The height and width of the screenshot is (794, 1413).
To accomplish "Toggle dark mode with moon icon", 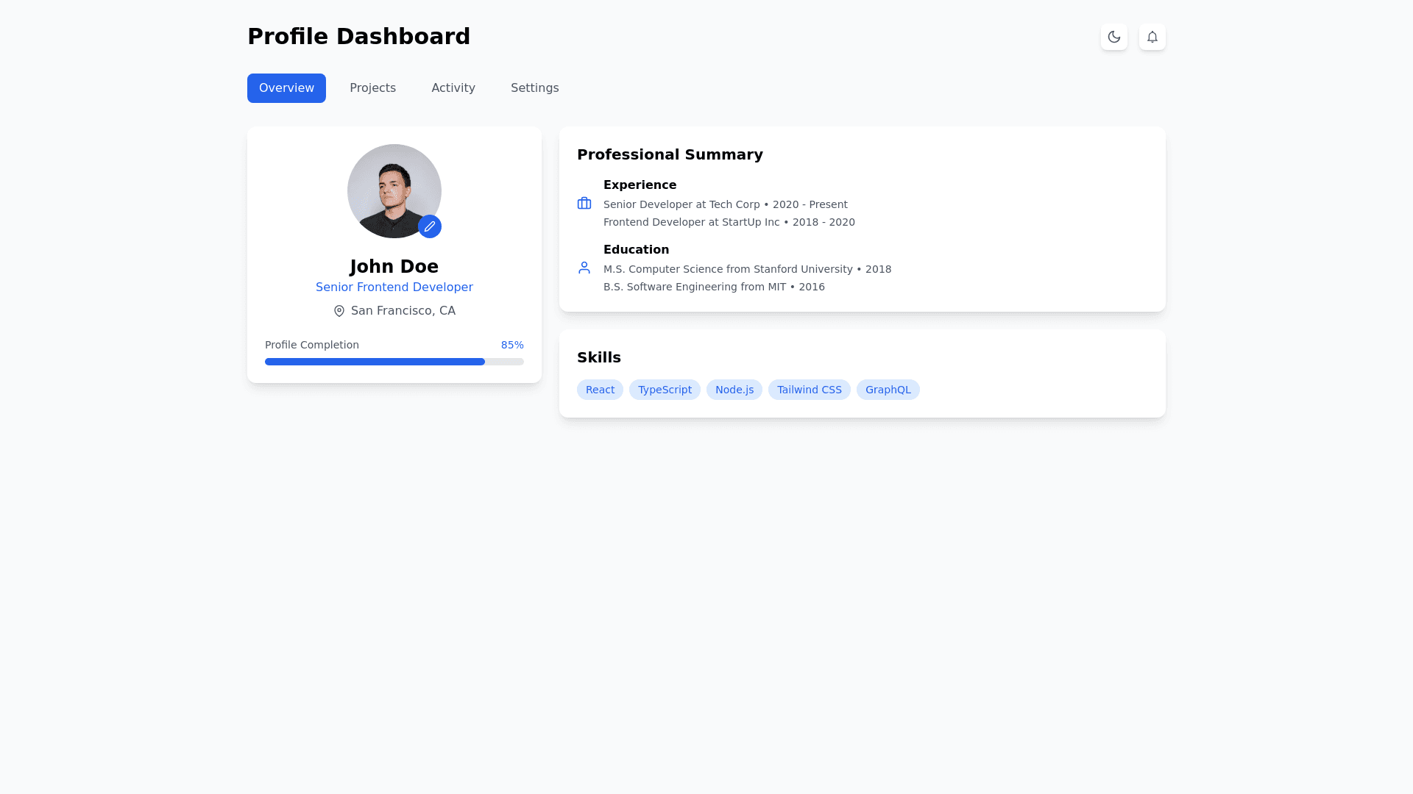I will [1113, 37].
